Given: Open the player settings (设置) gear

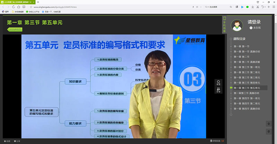Looking at the screenshot, I should pyautogui.click(x=218, y=82).
